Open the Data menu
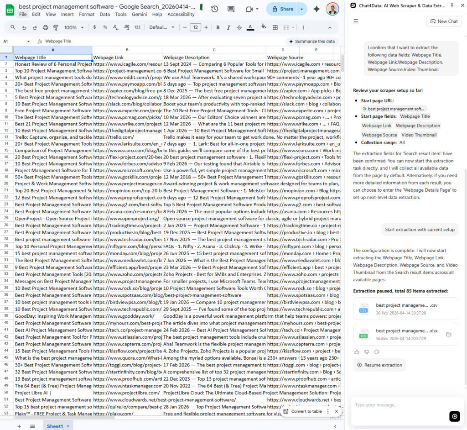 coord(104,14)
